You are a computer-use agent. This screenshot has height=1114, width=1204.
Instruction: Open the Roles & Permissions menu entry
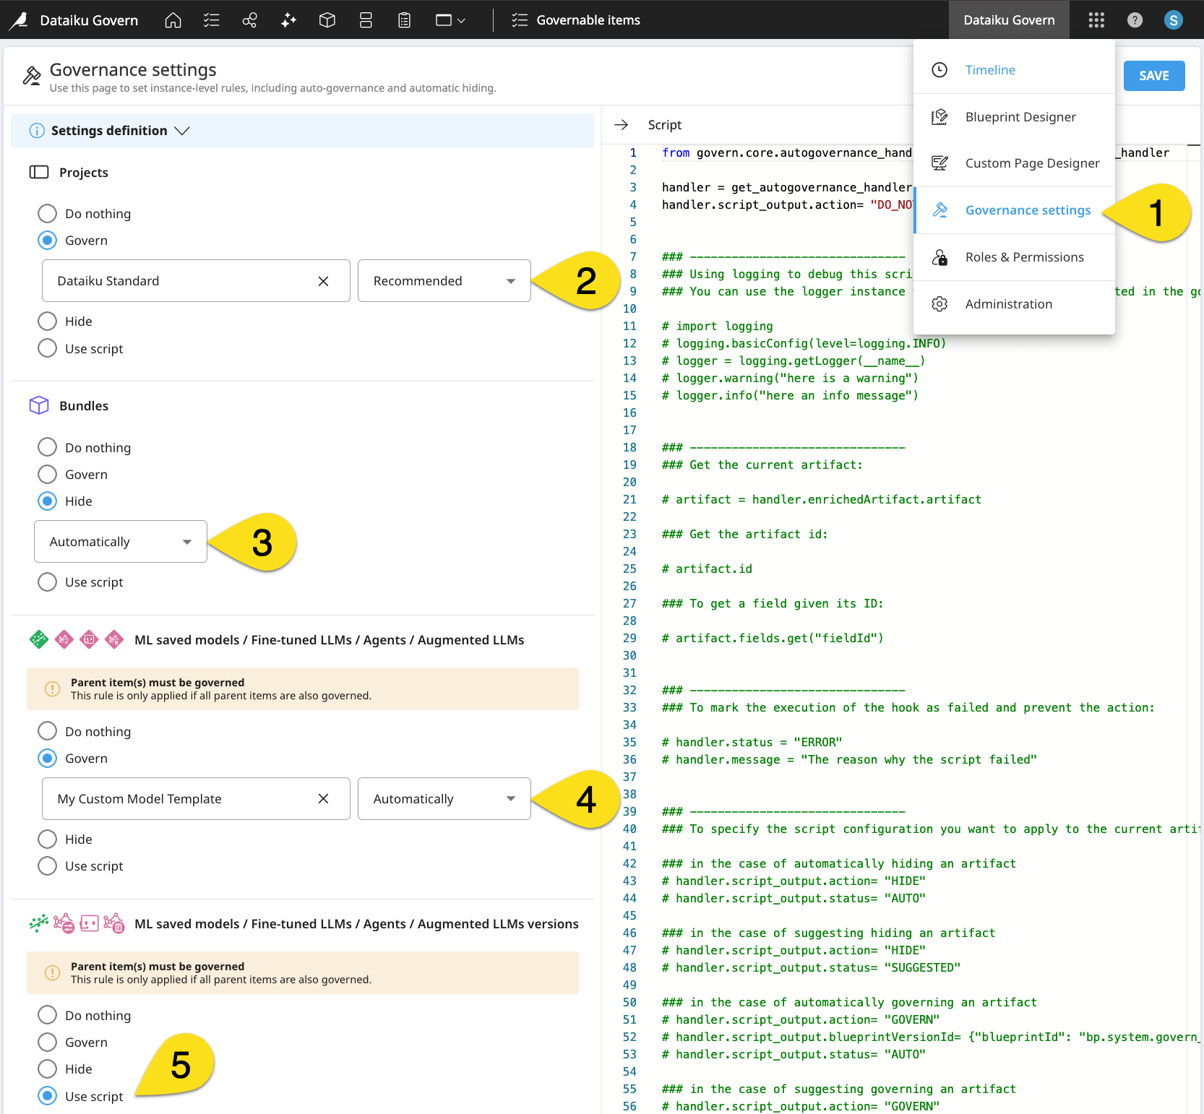point(1024,256)
